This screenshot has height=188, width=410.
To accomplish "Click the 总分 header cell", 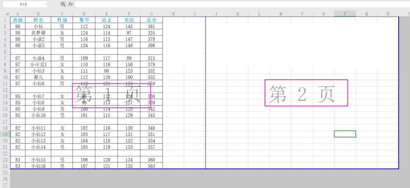I will click(151, 20).
